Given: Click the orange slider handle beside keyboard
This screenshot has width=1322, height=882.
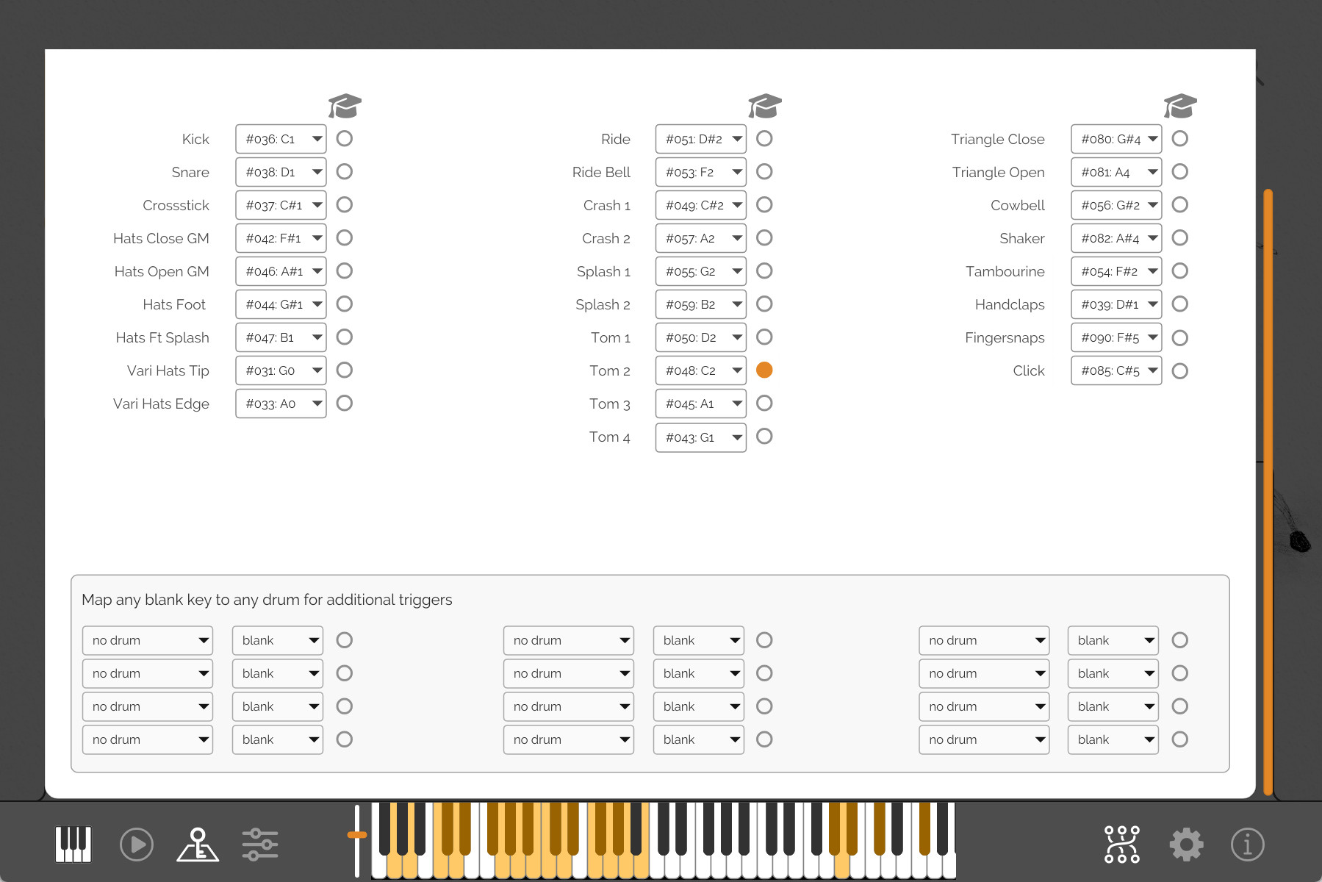Looking at the screenshot, I should (x=357, y=834).
